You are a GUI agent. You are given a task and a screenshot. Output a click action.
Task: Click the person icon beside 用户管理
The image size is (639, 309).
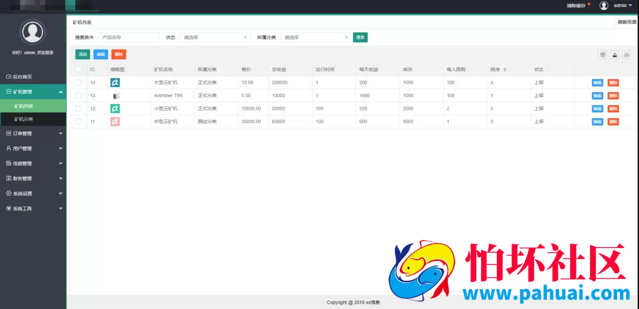9,149
